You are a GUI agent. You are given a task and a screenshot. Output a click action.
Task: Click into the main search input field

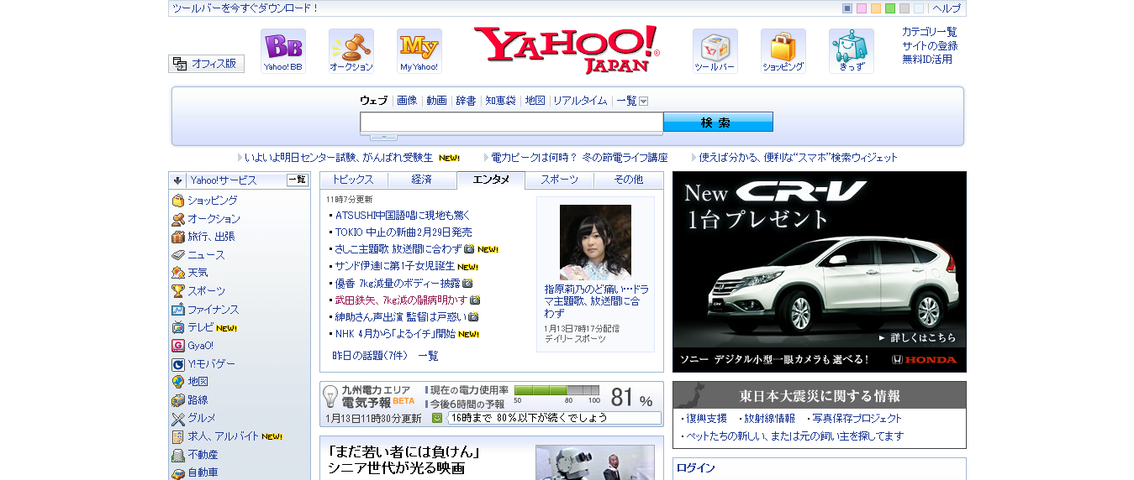click(x=512, y=123)
